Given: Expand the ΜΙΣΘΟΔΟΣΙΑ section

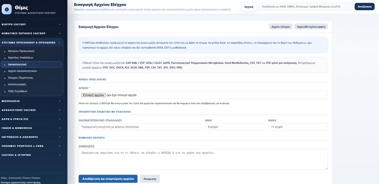Looking at the screenshot, I should pyautogui.click(x=32, y=101).
